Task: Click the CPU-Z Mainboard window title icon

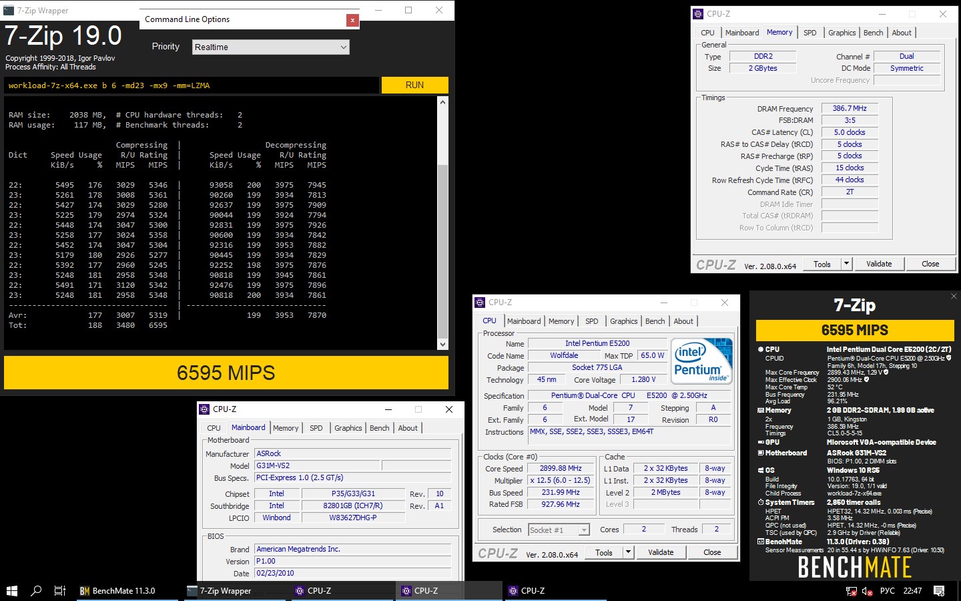Action: click(204, 409)
